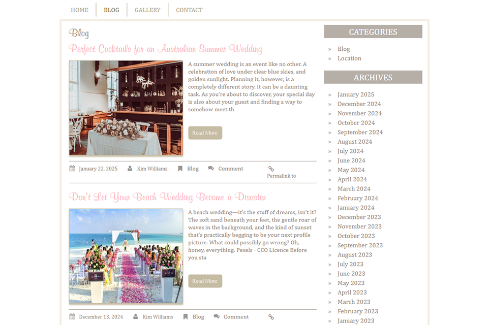Click speech bubble icon in January 22 post
The width and height of the screenshot is (488, 325).
210,168
